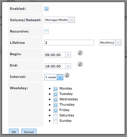Click the info icon next to Interval
The image size is (127, 137).
(67, 75)
